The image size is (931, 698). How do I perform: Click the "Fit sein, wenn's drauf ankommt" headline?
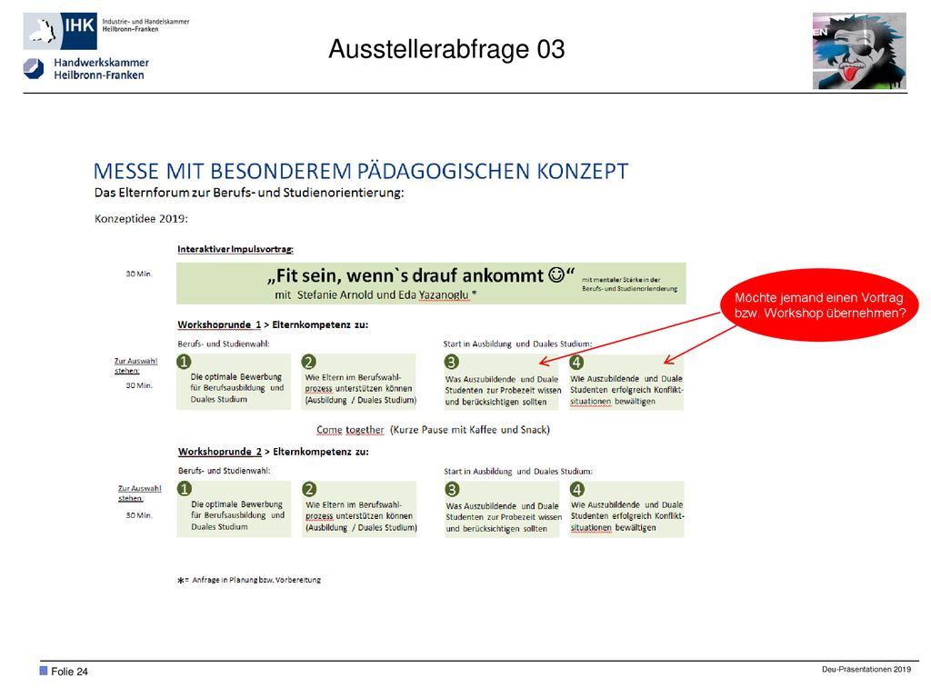click(x=420, y=276)
